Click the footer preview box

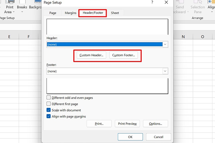tap(107, 86)
